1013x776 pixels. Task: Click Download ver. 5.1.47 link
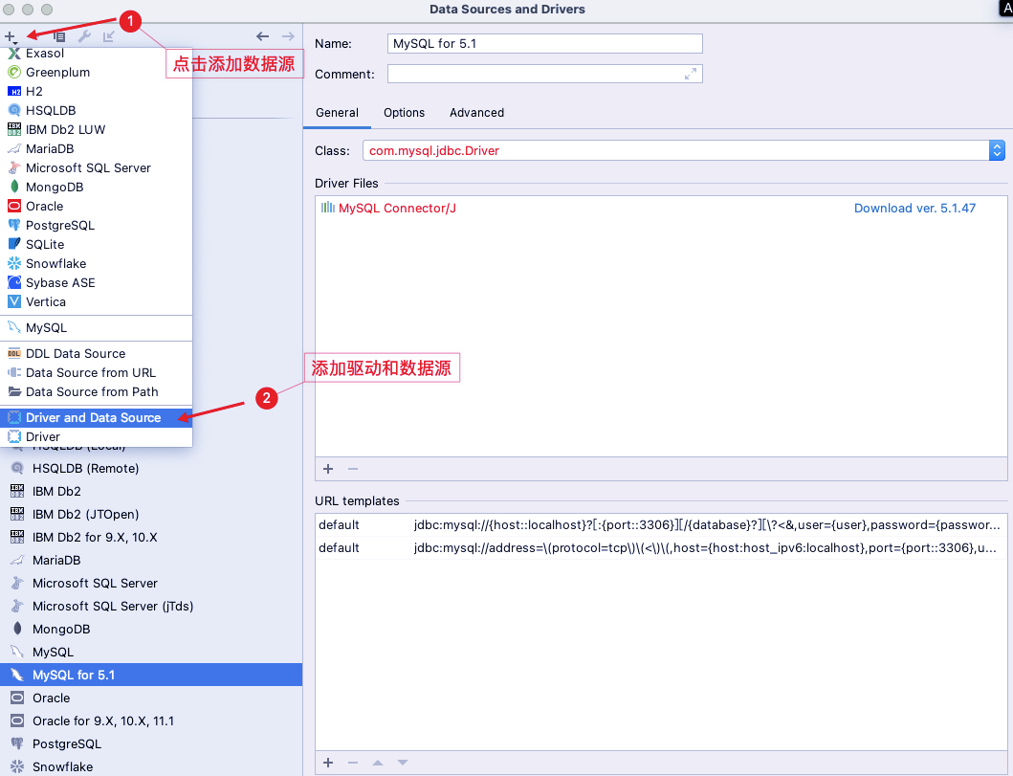914,208
